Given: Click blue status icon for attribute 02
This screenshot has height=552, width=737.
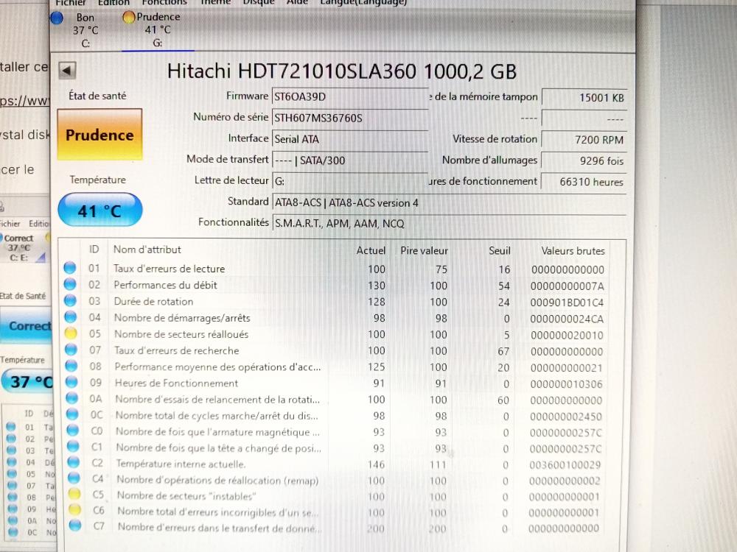Looking at the screenshot, I should 70,284.
